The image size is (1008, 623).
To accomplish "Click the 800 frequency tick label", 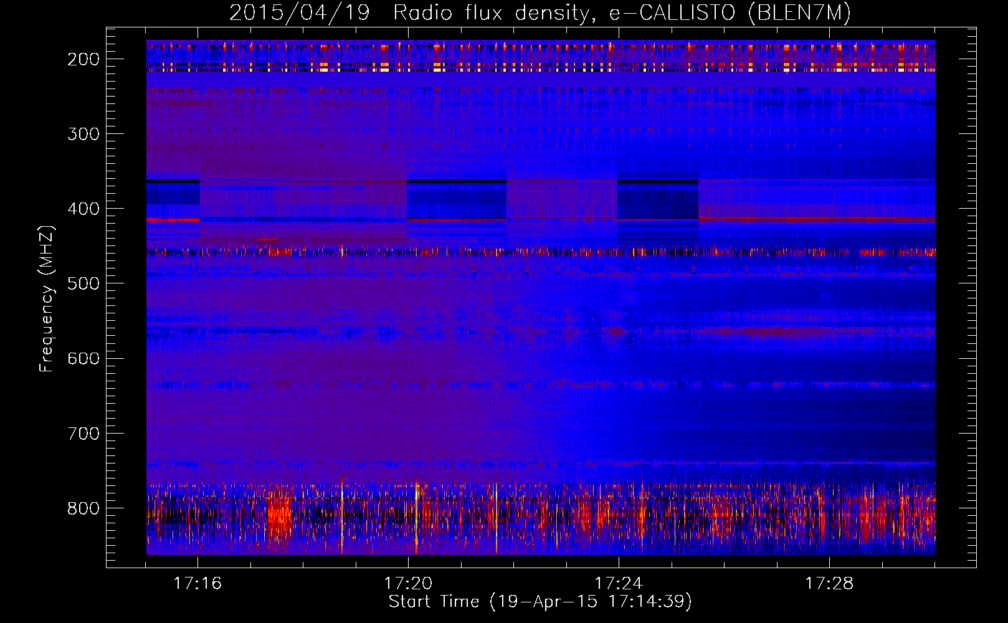I will click(83, 508).
